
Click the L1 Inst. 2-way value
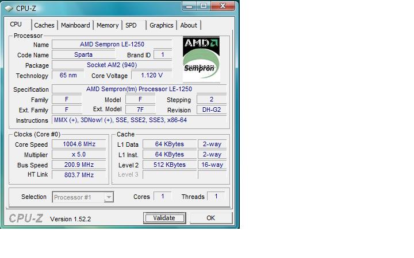point(212,154)
